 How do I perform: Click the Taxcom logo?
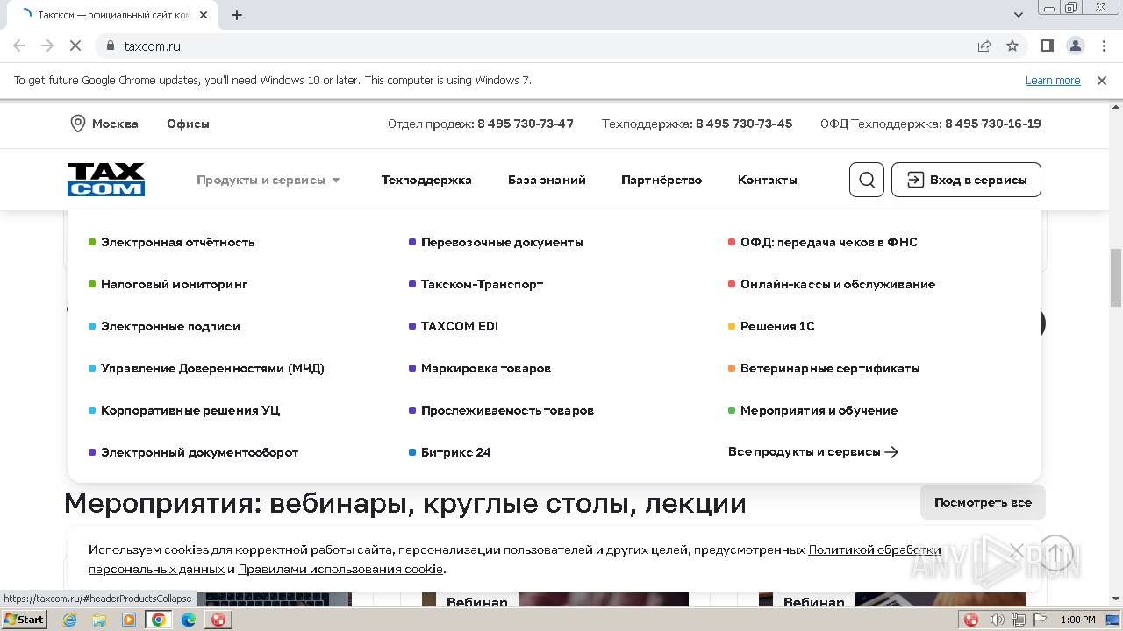[x=106, y=180]
